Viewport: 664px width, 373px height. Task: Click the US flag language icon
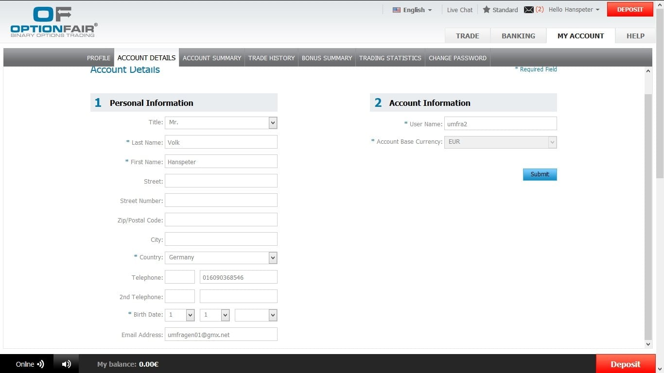397,10
